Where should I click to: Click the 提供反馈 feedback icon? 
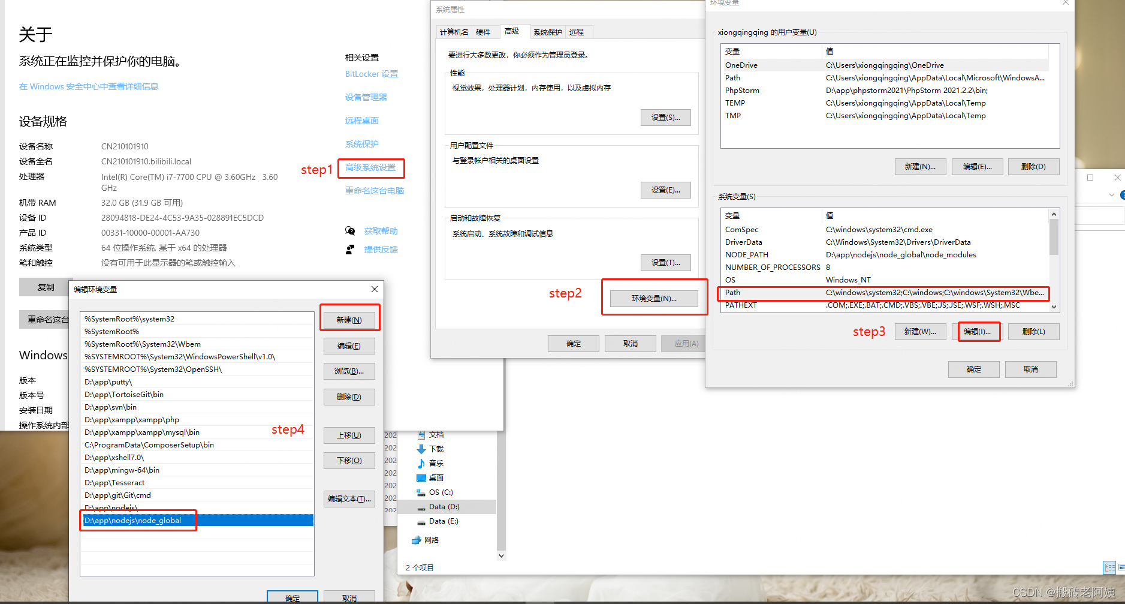point(350,250)
